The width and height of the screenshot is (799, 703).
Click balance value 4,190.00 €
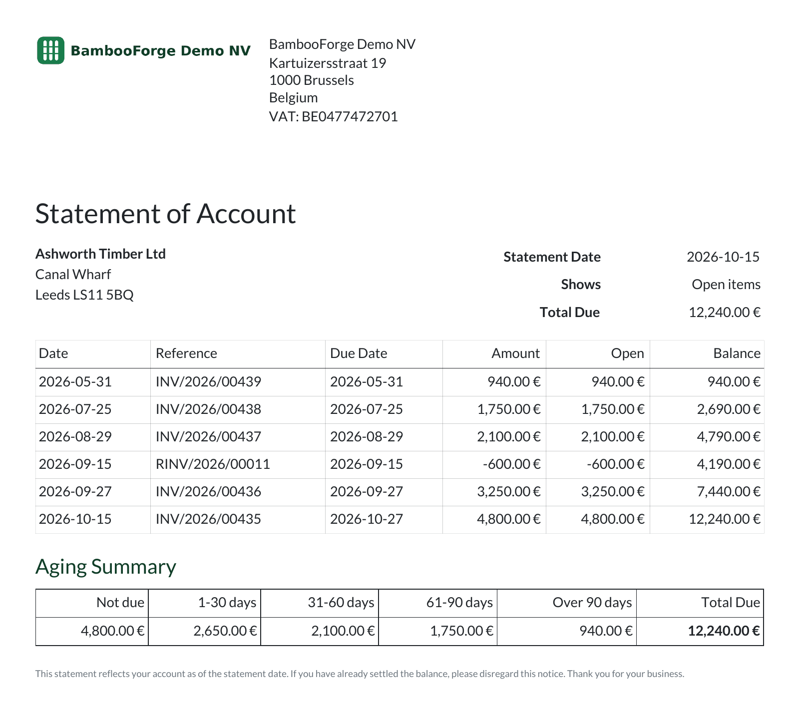pyautogui.click(x=729, y=464)
